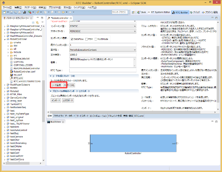Uncheck the DataFlow checkbox
The image size is (222, 172).
[x=71, y=39]
